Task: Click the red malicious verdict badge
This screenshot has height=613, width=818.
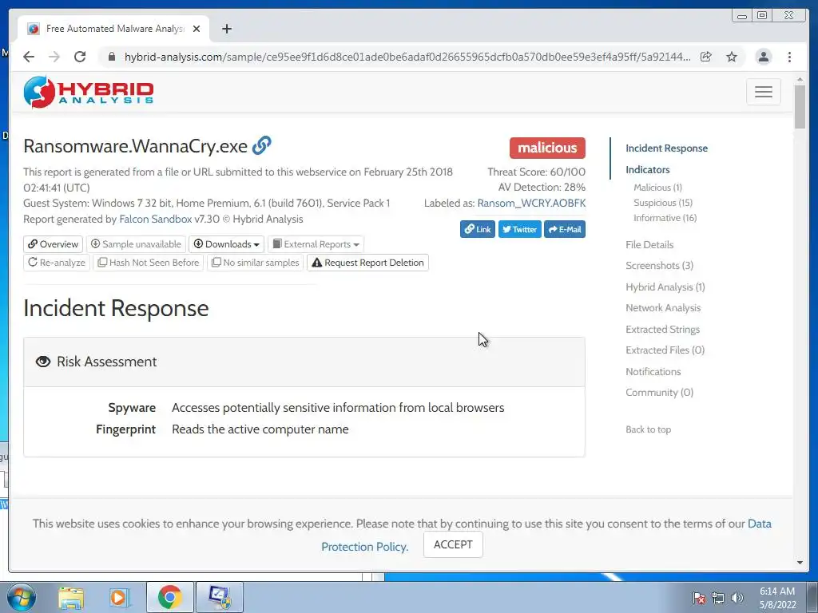Action: [547, 148]
